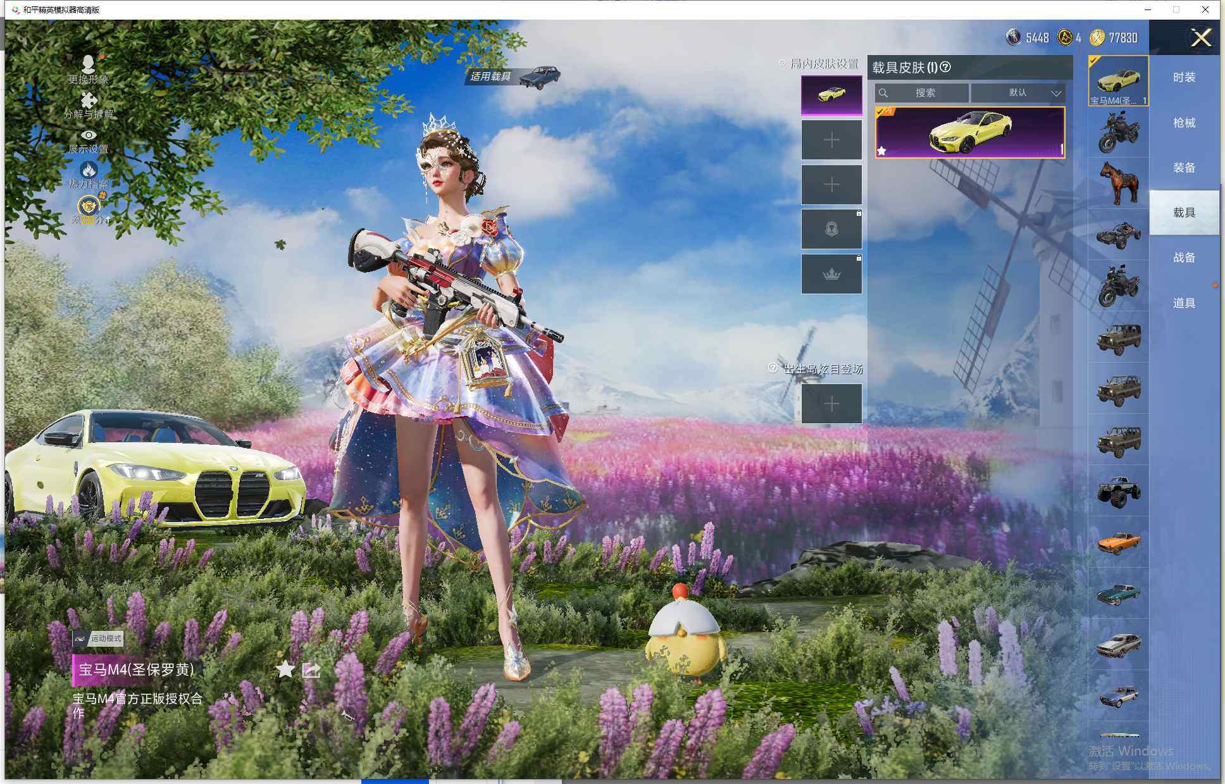The width and height of the screenshot is (1225, 784).
Task: Toggle 运动模式 sport mode badge
Action: click(x=99, y=638)
